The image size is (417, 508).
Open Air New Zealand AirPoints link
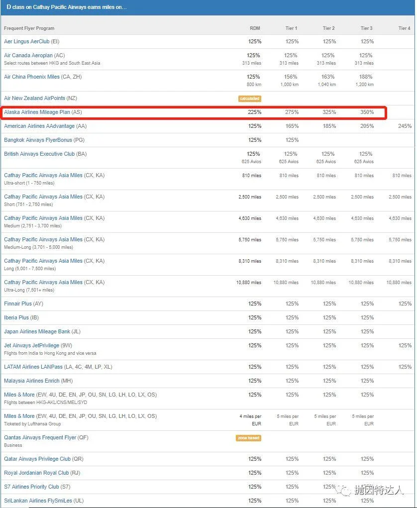pos(35,98)
